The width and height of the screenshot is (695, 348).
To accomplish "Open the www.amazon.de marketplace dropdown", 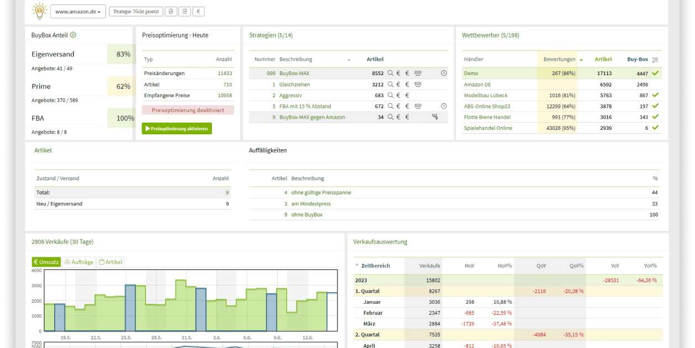I will [x=78, y=12].
